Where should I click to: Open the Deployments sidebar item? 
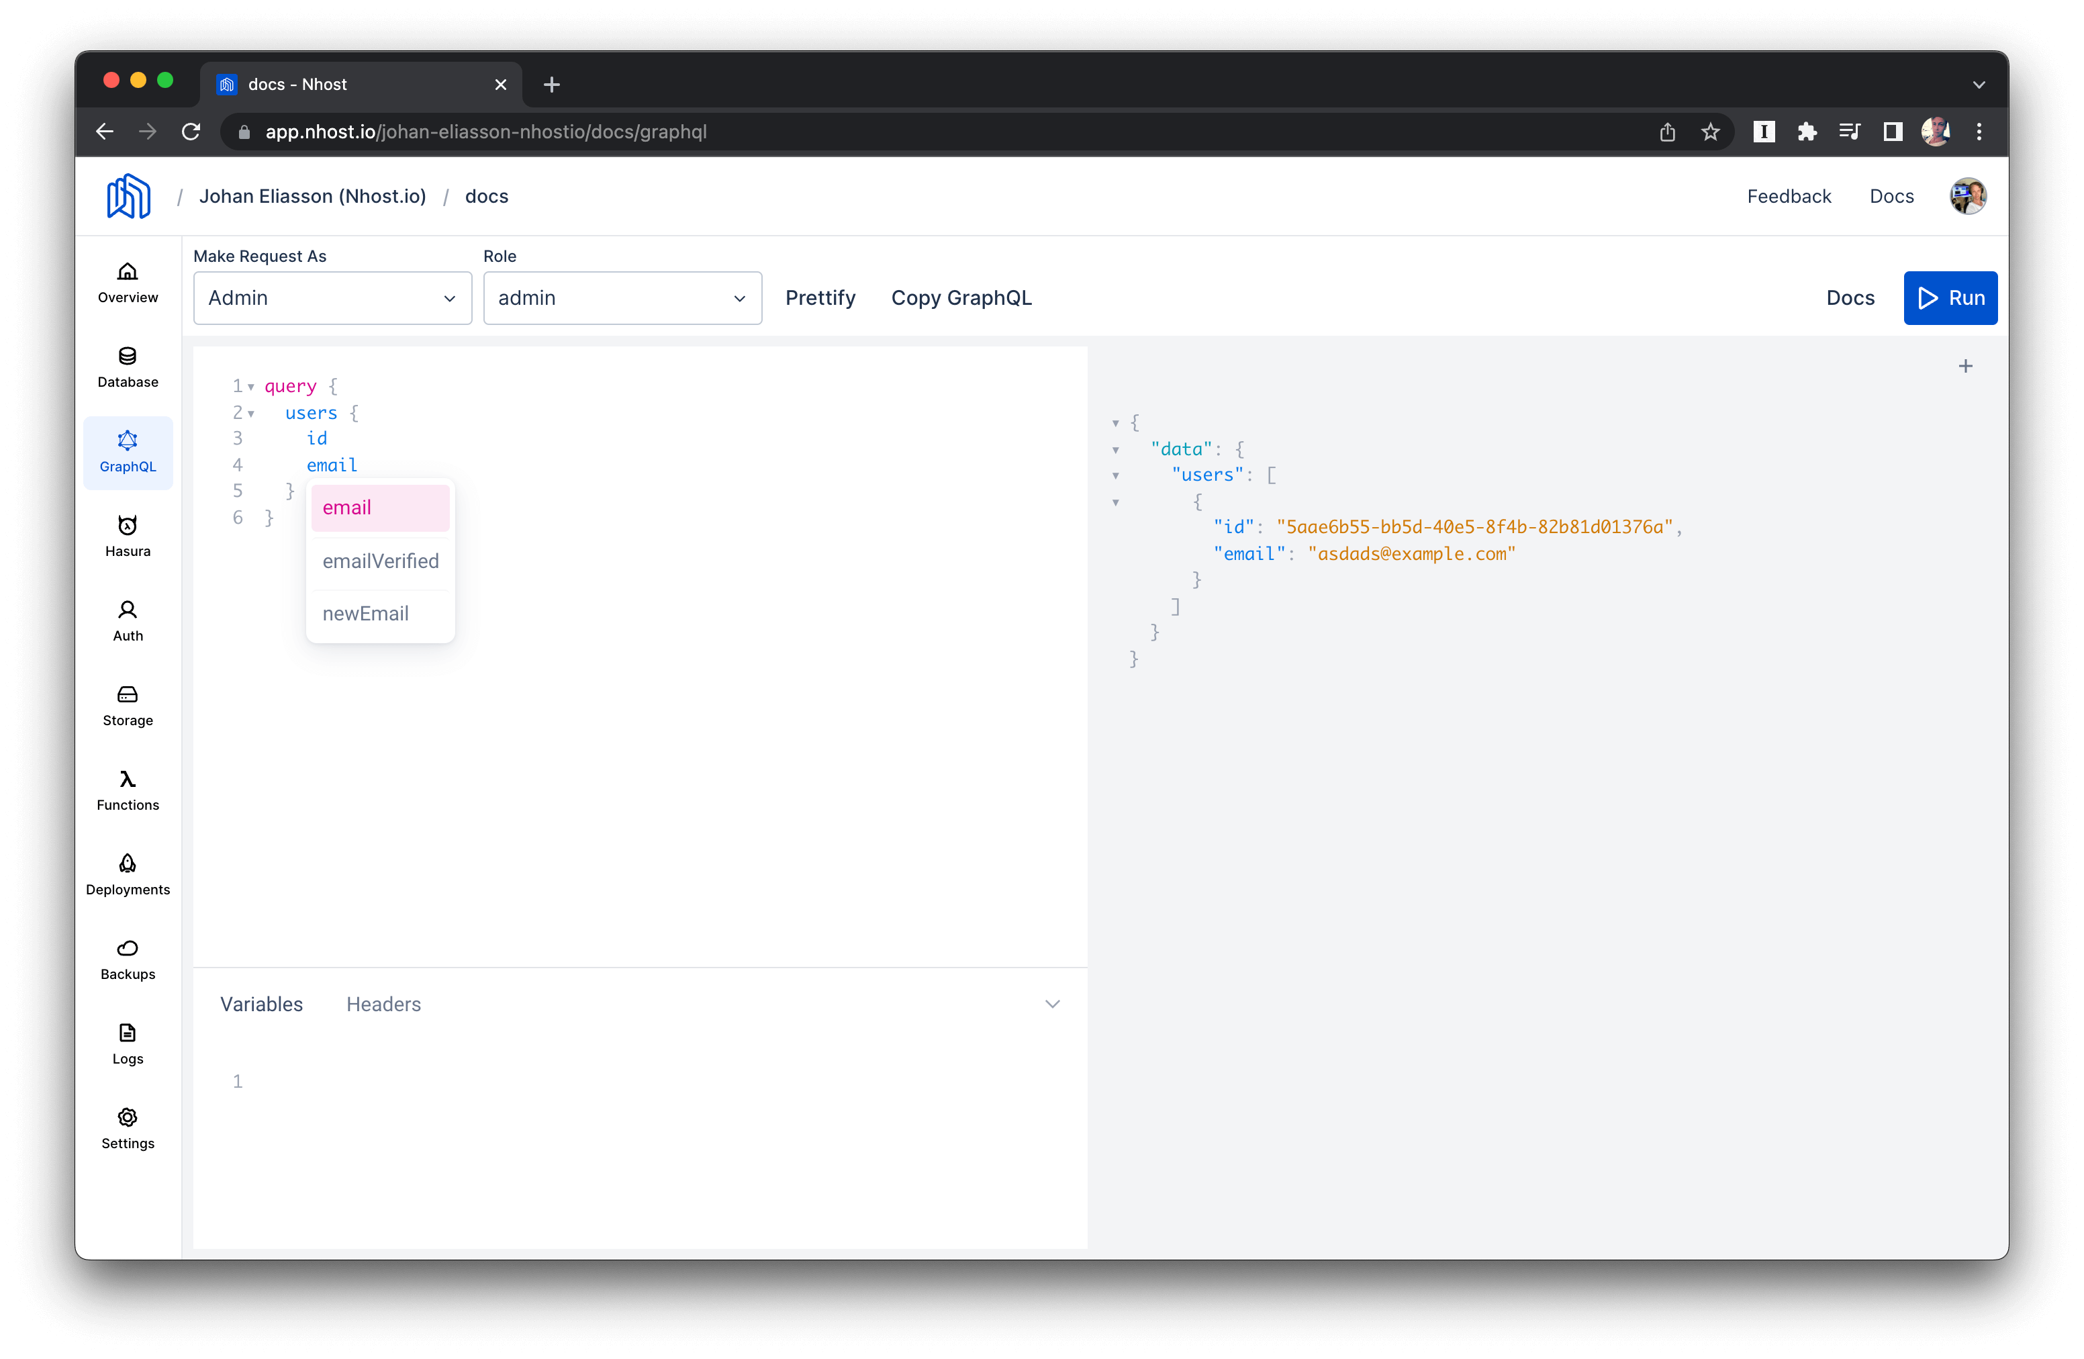[x=128, y=875]
